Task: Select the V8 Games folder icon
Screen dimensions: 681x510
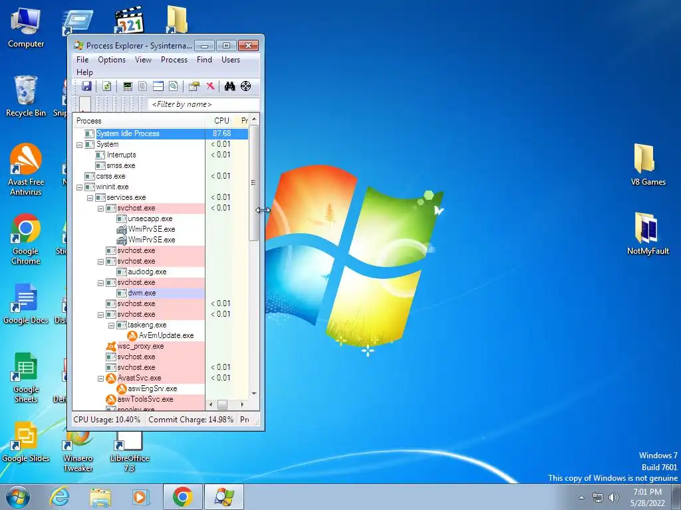Action: click(648, 165)
